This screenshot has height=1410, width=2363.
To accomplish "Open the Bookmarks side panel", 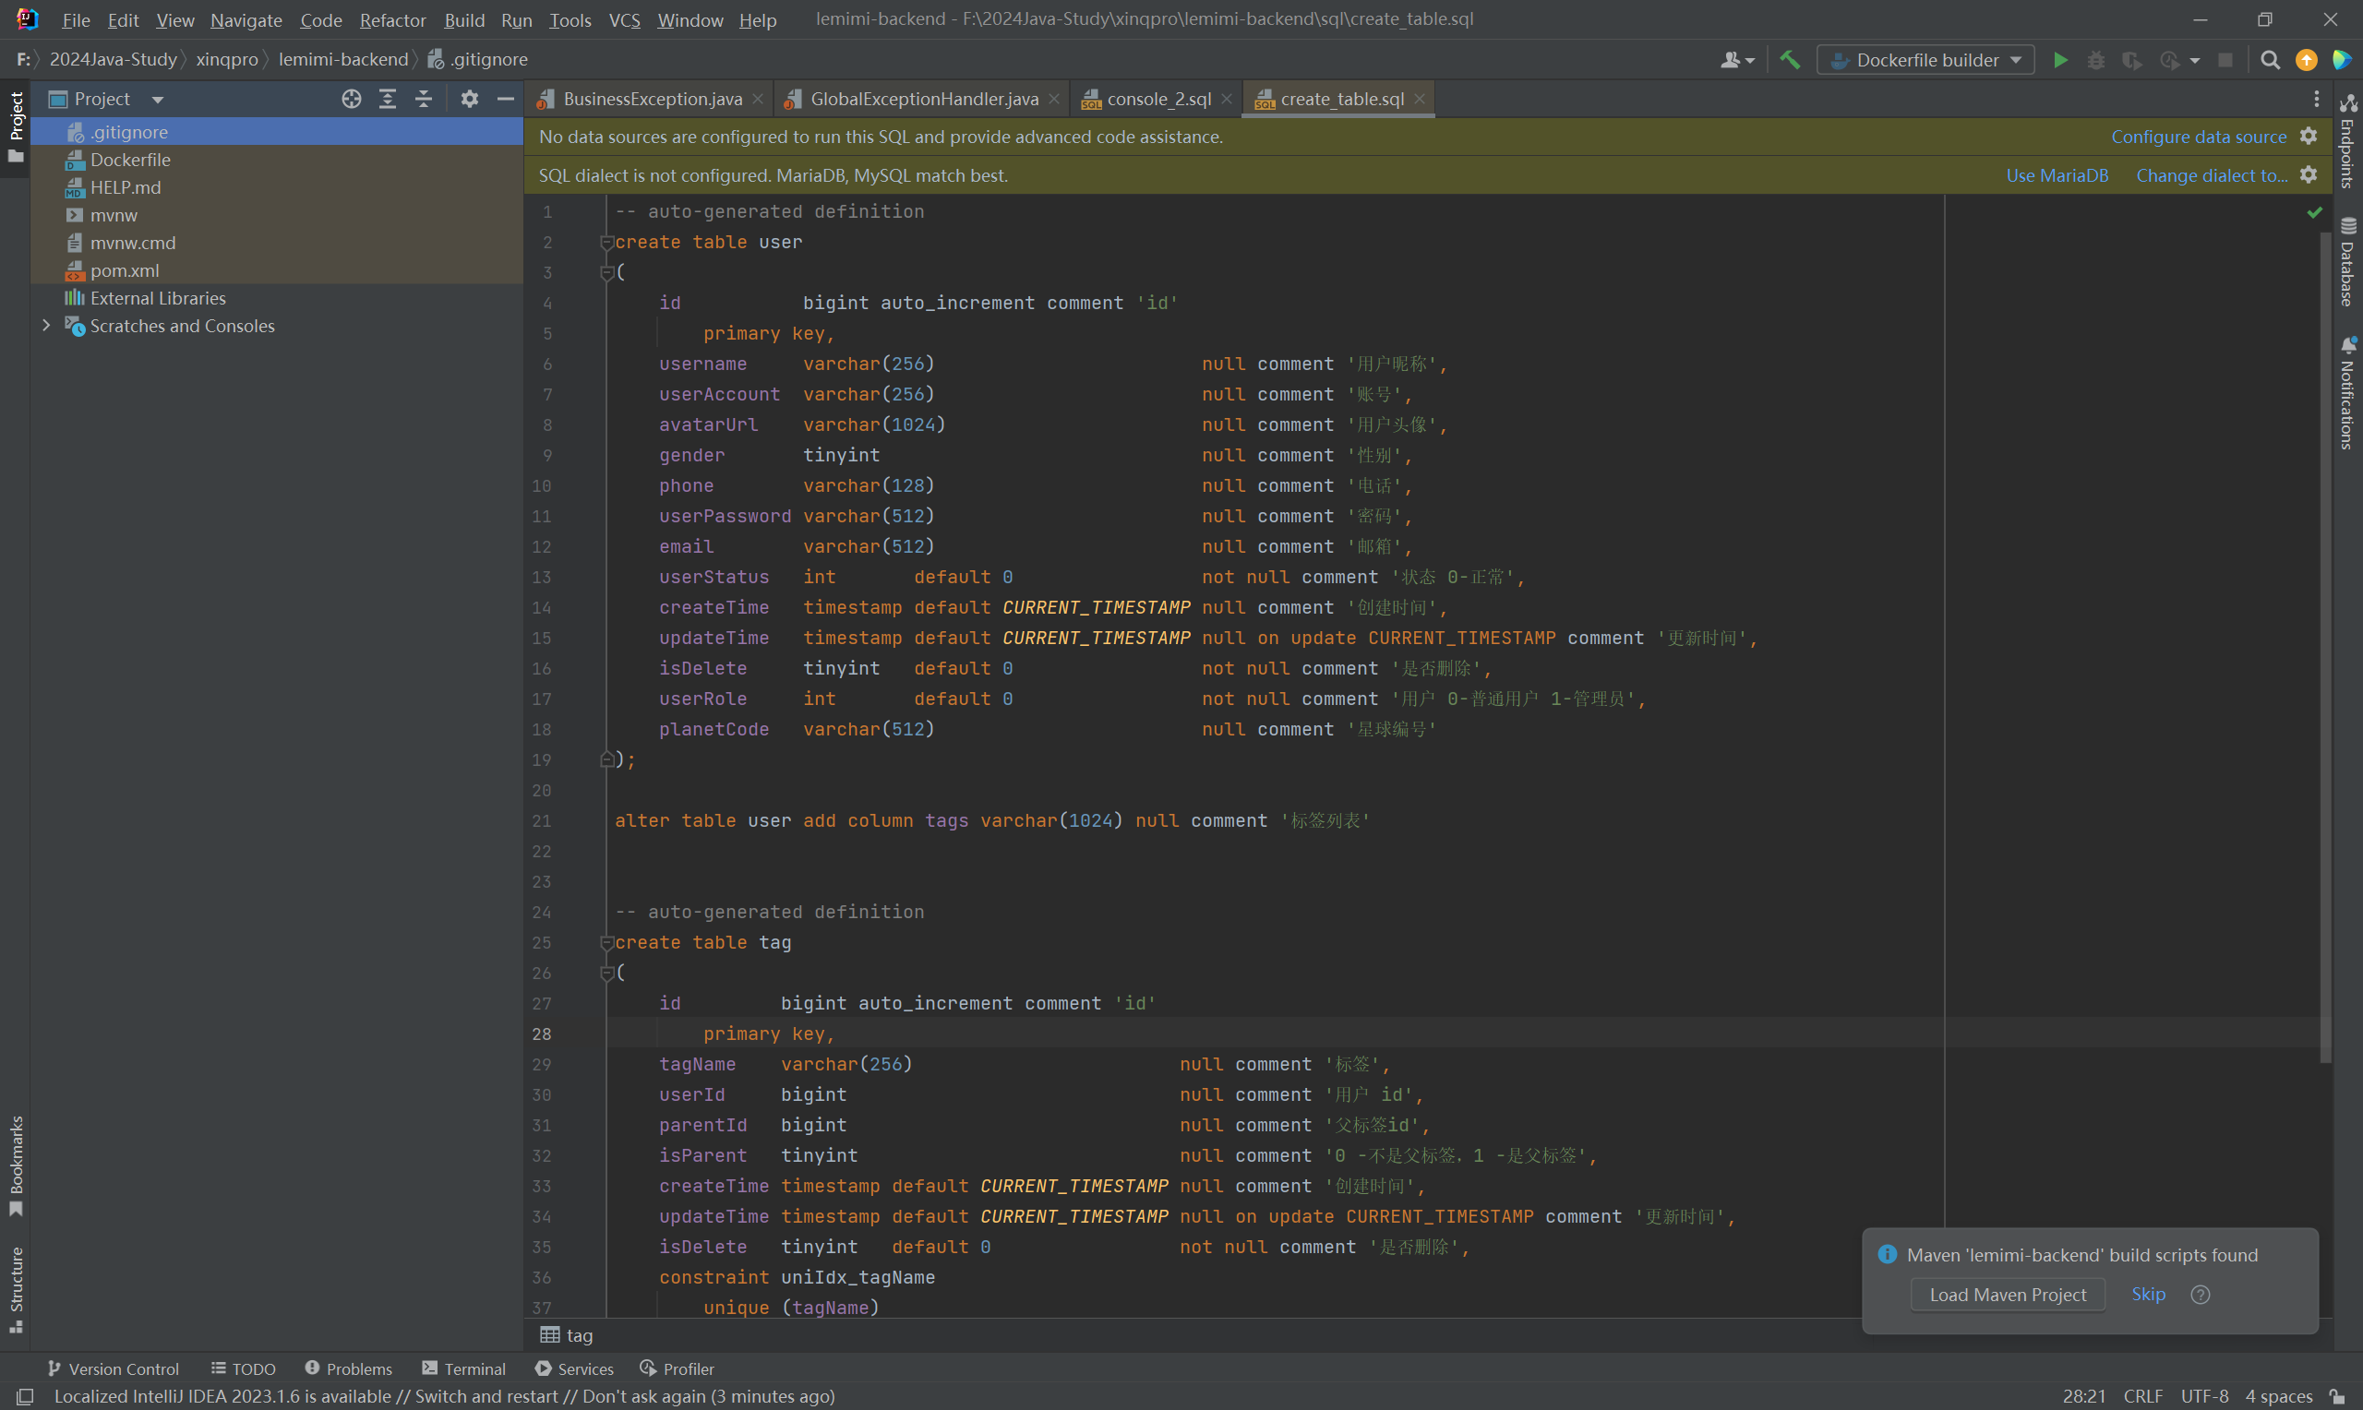I will click(x=15, y=1165).
